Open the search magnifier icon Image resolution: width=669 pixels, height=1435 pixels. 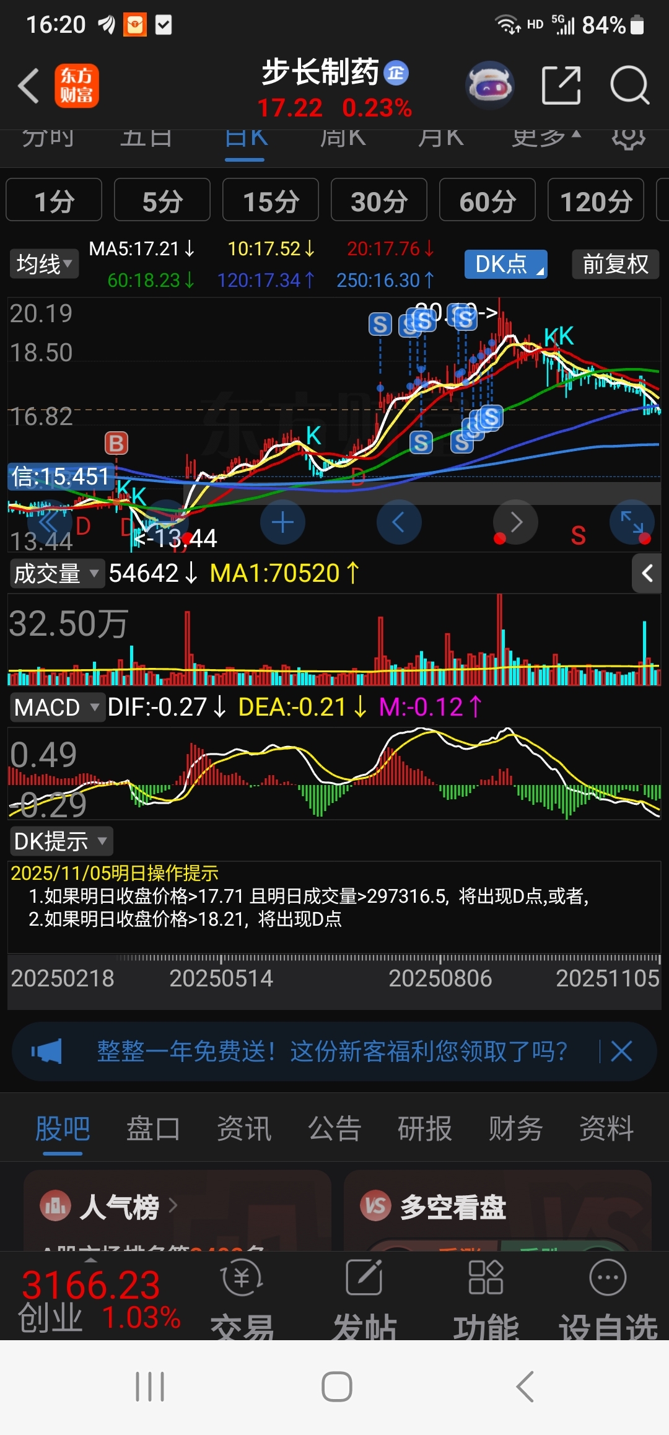(630, 85)
